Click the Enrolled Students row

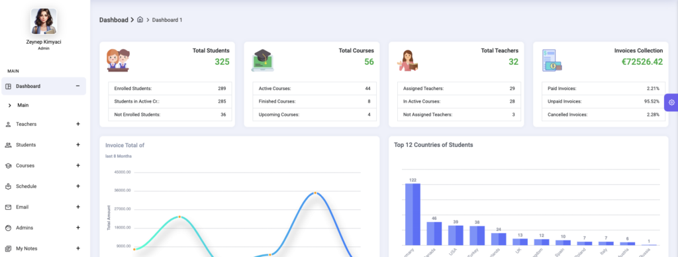pyautogui.click(x=170, y=88)
